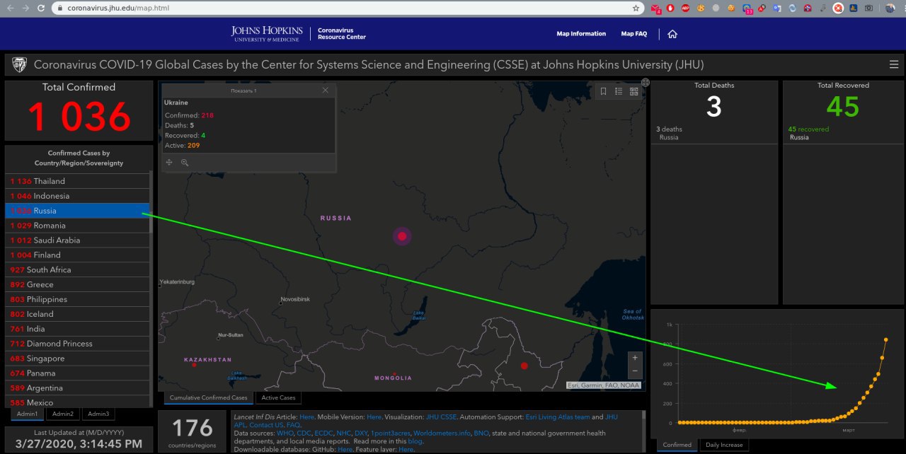Click the JHU shield logo beside the title
Viewport: 906px width, 454px height.
[x=19, y=64]
